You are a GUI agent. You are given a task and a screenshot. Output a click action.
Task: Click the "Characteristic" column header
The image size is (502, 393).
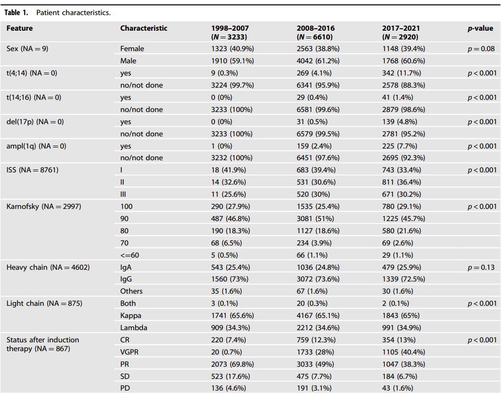143,28
